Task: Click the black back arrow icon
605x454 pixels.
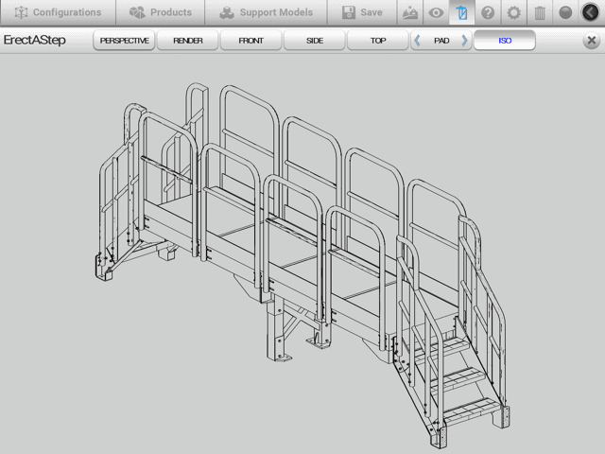Action: [x=591, y=13]
